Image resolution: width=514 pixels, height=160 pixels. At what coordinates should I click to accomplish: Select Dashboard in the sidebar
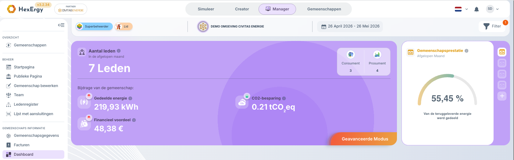coord(33,155)
